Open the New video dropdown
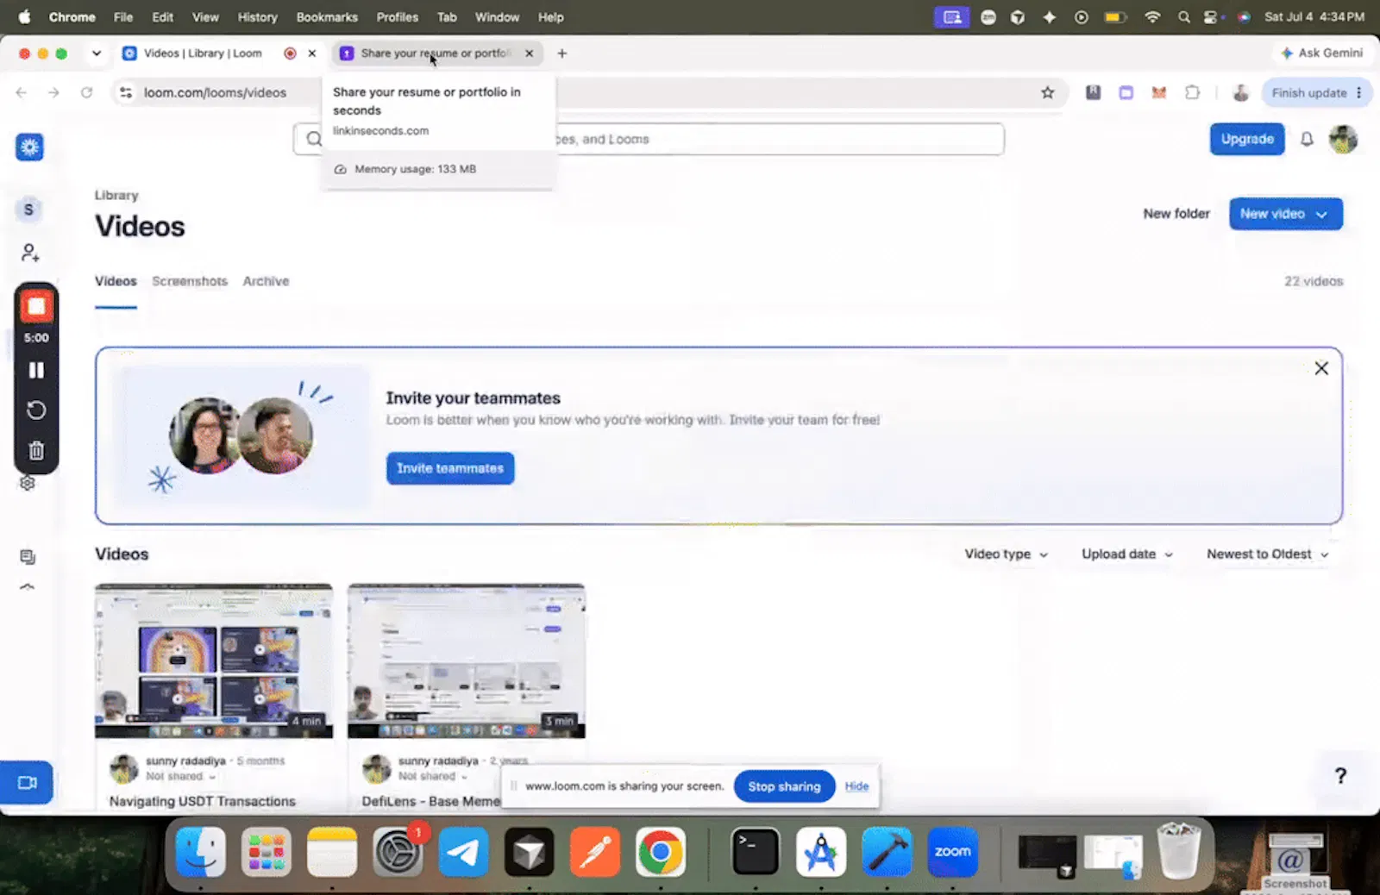 (1285, 214)
